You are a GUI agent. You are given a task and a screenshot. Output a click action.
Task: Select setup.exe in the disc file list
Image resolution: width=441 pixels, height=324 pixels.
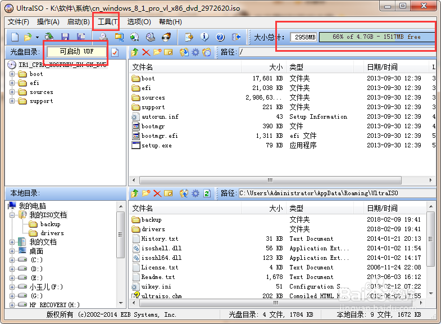coord(156,146)
